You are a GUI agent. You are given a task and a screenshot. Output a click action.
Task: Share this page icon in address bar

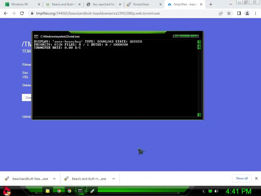click(221, 13)
